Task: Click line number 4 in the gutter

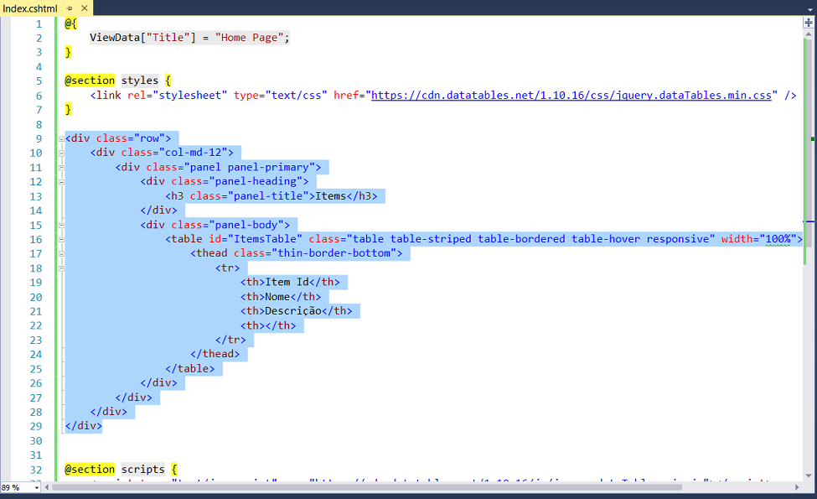Action: pos(39,67)
